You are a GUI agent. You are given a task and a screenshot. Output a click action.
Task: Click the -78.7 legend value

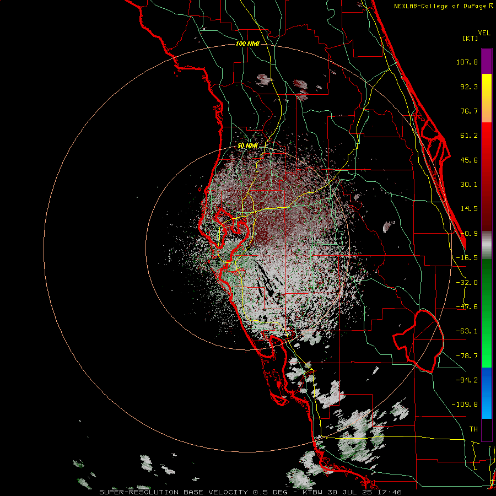(467, 356)
